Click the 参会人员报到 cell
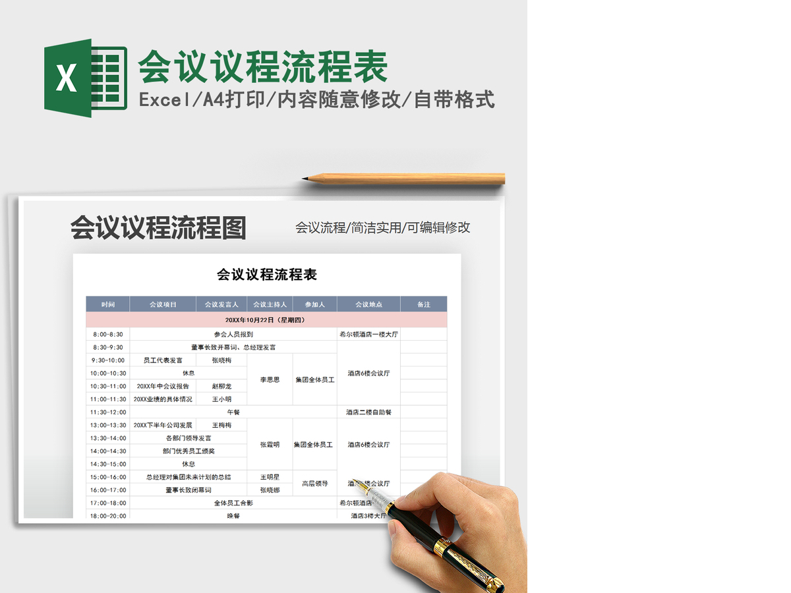 pos(233,334)
